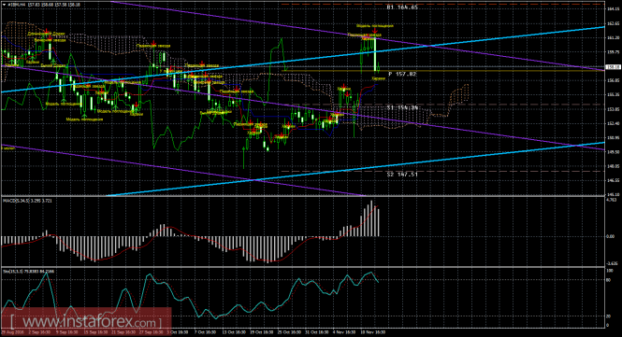The height and width of the screenshot is (337, 622).
Task: Select the #IBM,H4 symbol title text
Action: pyautogui.click(x=17, y=5)
